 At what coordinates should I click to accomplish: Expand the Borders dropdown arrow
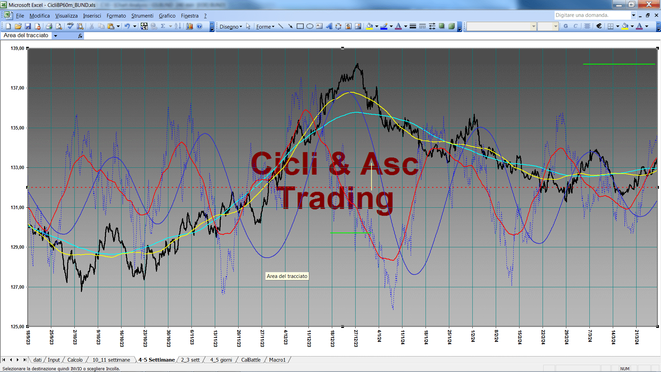(x=618, y=26)
